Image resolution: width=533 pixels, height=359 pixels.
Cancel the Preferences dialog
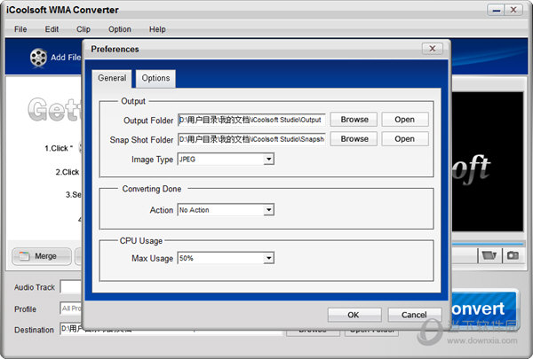coord(414,315)
